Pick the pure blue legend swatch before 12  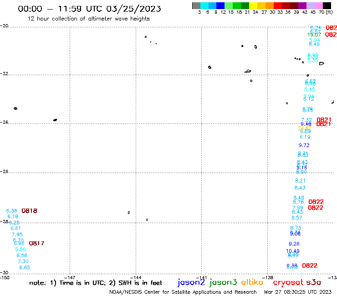220,5
